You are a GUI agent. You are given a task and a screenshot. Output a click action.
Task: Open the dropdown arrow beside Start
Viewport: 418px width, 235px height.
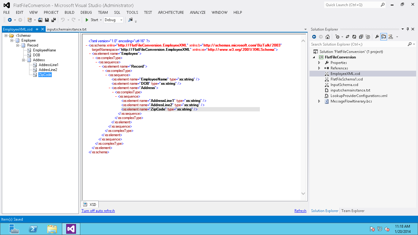(101, 20)
